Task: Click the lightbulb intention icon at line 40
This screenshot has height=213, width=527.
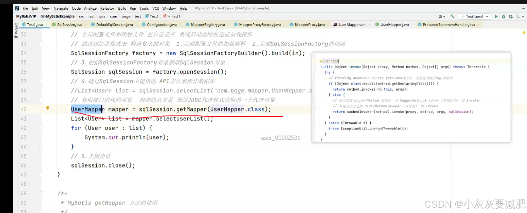Action: pyautogui.click(x=48, y=108)
